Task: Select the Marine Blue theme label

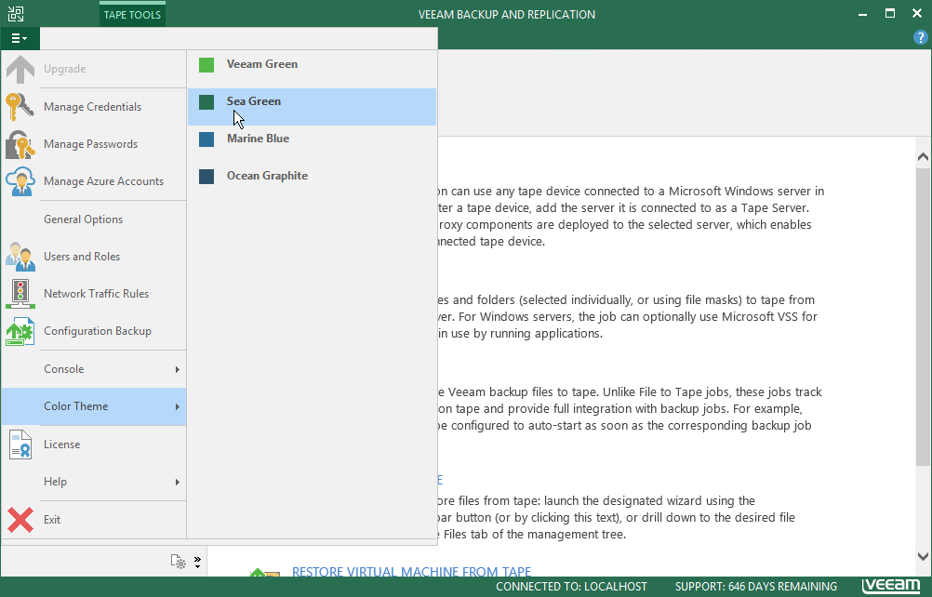Action: [x=258, y=139]
